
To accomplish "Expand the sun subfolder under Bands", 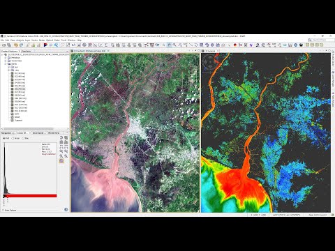I will click(8, 67).
